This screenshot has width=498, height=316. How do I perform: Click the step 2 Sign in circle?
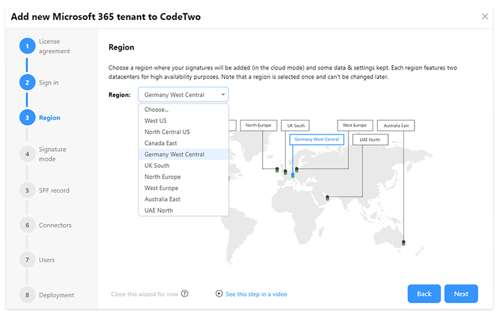coord(28,83)
